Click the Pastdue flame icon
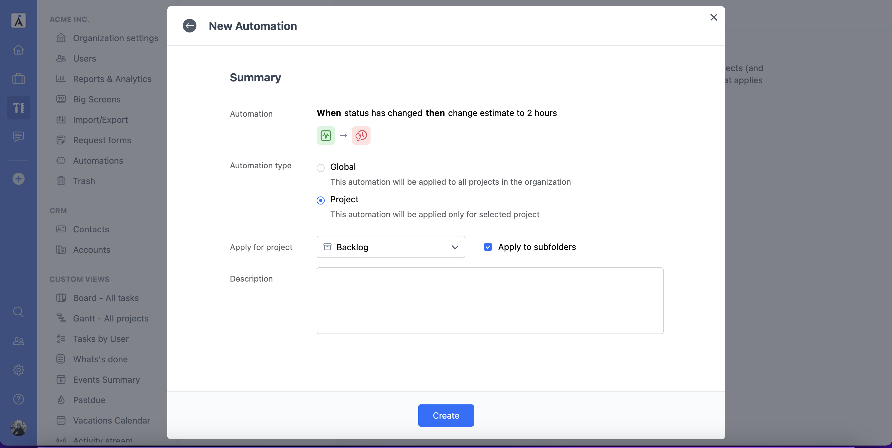The image size is (892, 448). click(x=61, y=400)
